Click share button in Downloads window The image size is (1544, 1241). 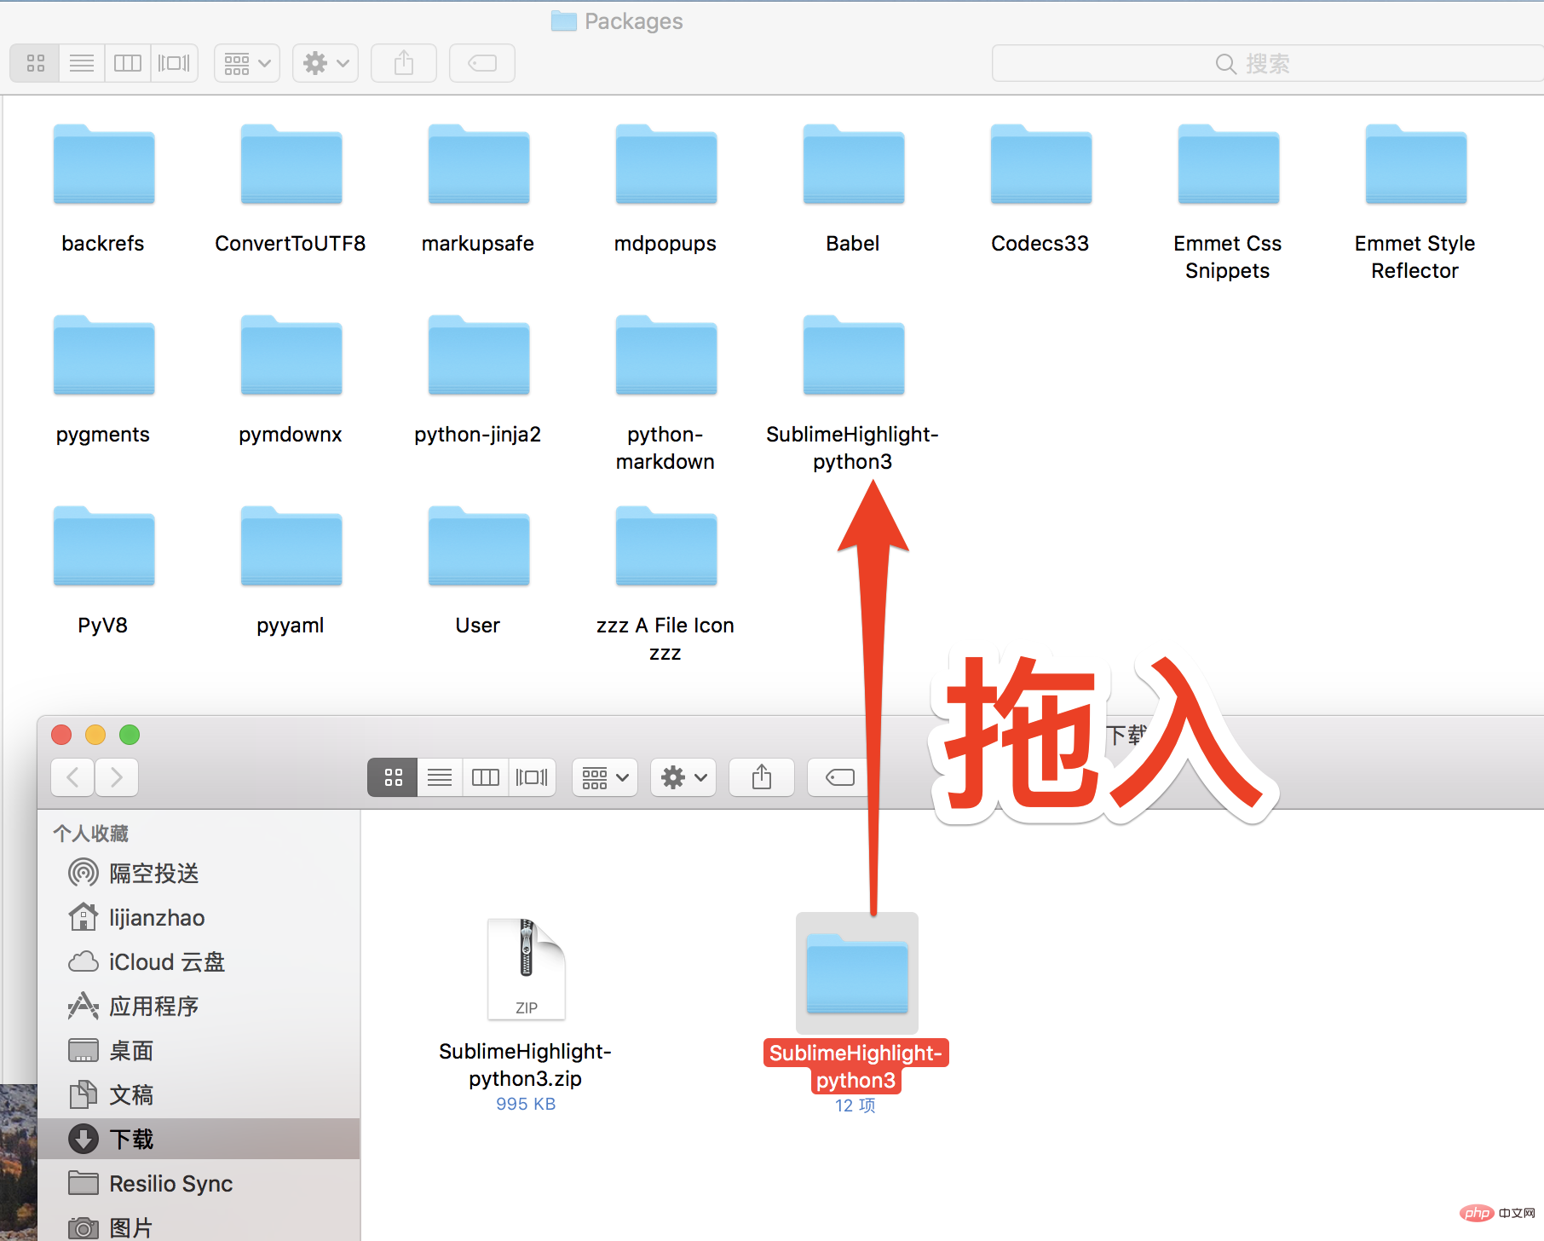pyautogui.click(x=762, y=777)
